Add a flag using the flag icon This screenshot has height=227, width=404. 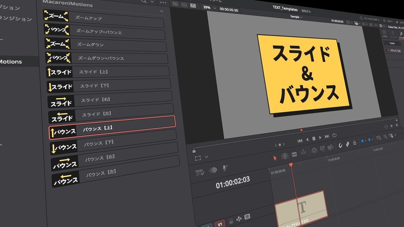click(369, 140)
